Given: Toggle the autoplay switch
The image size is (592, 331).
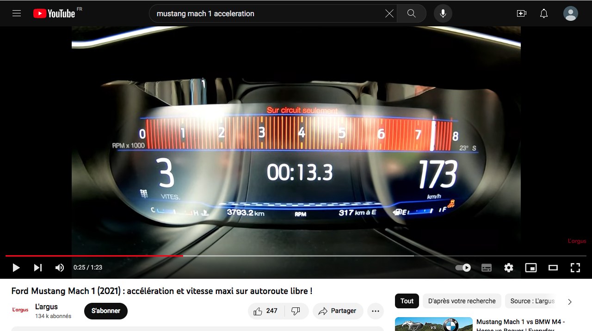Looking at the screenshot, I should pyautogui.click(x=463, y=268).
